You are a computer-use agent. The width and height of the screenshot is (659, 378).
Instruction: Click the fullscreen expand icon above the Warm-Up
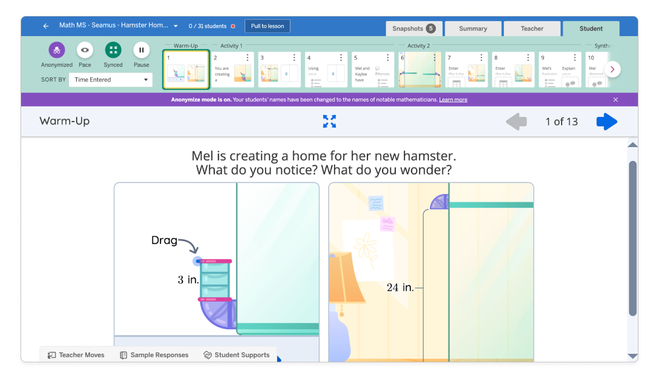(x=329, y=121)
